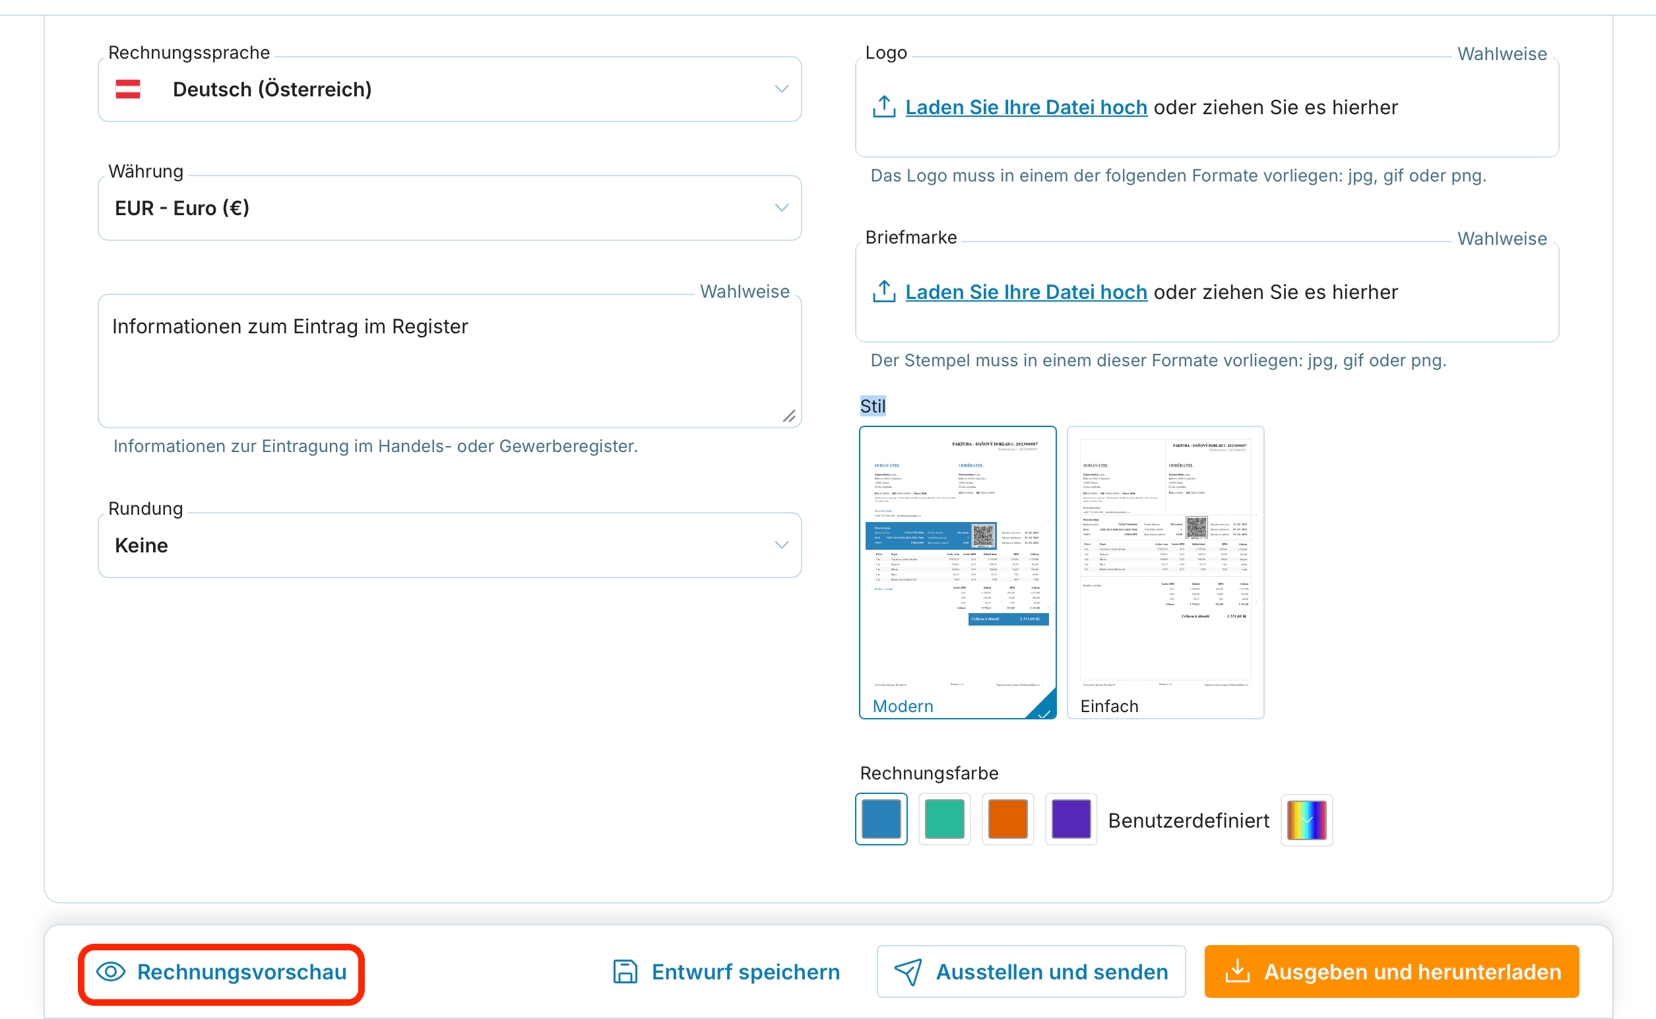Click the Handels- oder Gewerberegister hint text
This screenshot has height=1019, width=1656.
tap(375, 446)
